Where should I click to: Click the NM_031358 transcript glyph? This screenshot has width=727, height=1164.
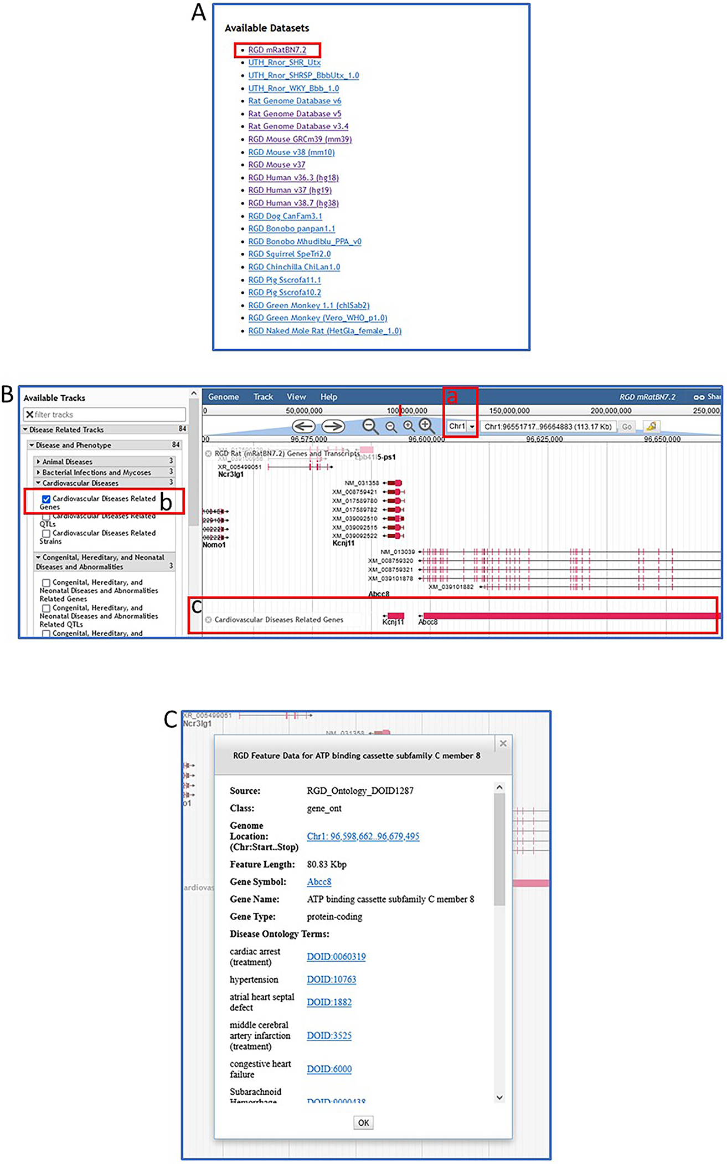393,483
